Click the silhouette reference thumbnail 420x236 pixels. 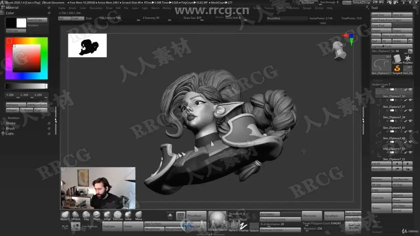tap(87, 45)
